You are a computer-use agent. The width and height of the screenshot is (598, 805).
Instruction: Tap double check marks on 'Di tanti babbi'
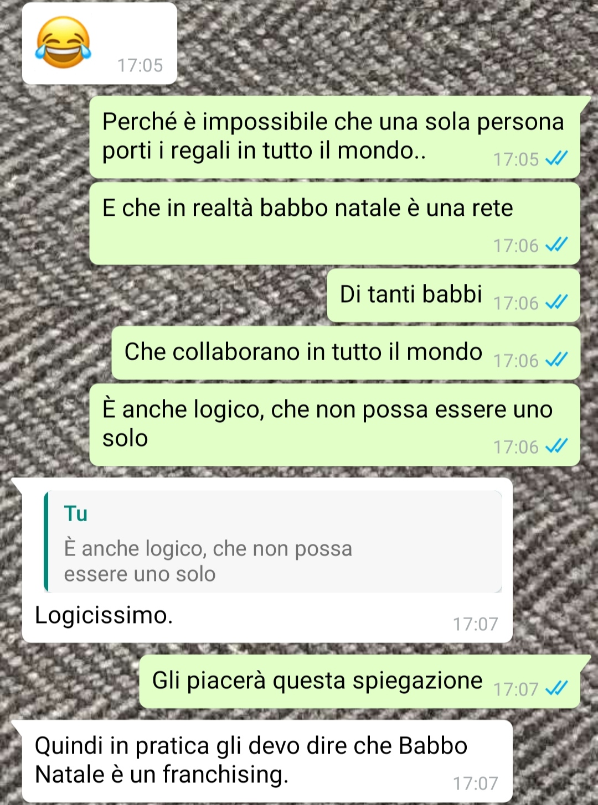tap(556, 303)
